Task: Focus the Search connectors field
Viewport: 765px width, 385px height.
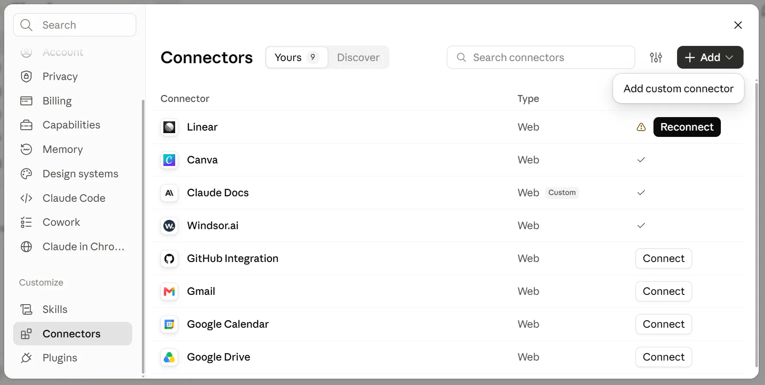Action: coord(541,57)
